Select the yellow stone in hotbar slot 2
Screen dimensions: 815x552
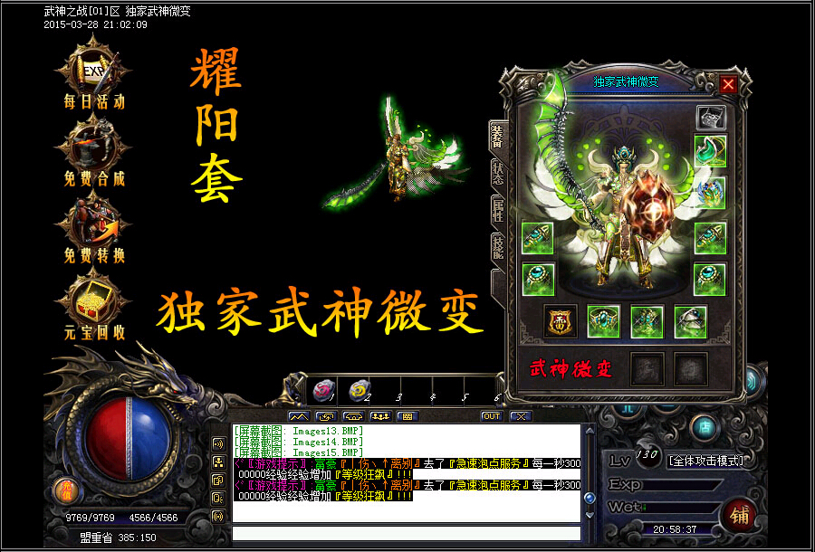coord(360,391)
